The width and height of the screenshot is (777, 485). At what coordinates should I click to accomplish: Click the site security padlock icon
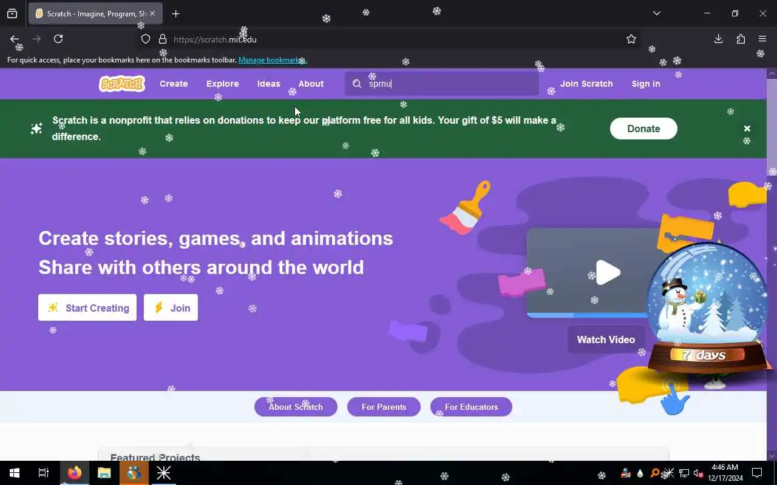pos(162,39)
